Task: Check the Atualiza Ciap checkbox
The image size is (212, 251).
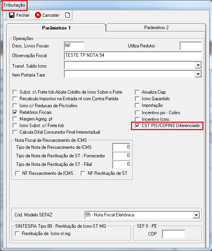Action: [137, 92]
